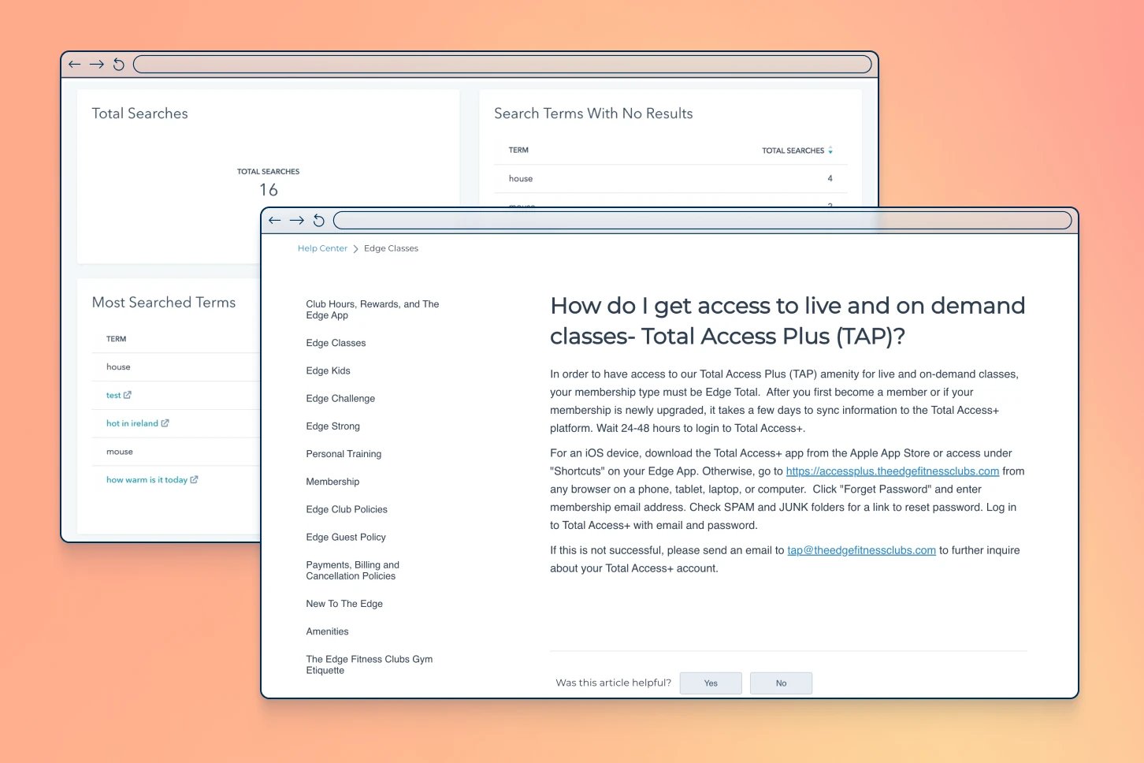This screenshot has width=1144, height=763.
Task: Click 'house' in Search Terms With No Results
Action: [x=521, y=179]
